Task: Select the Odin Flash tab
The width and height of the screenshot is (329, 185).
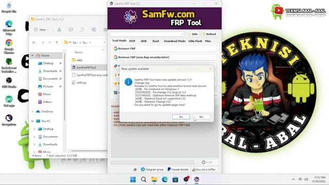Action: pos(195,41)
